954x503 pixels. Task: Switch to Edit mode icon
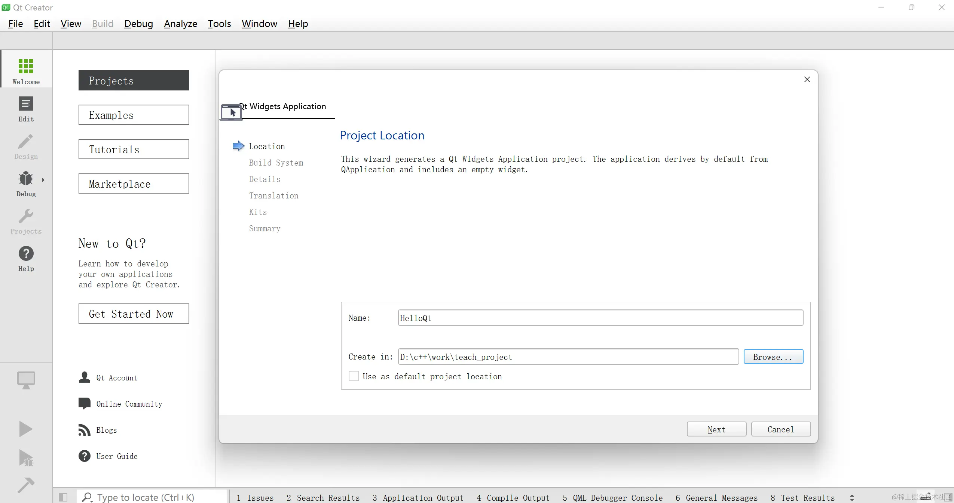click(x=26, y=104)
